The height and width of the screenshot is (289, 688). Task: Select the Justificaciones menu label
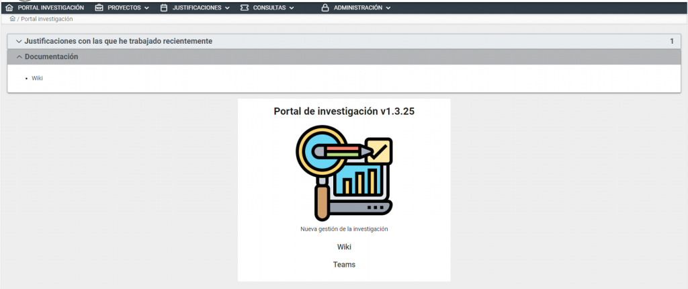tap(196, 8)
